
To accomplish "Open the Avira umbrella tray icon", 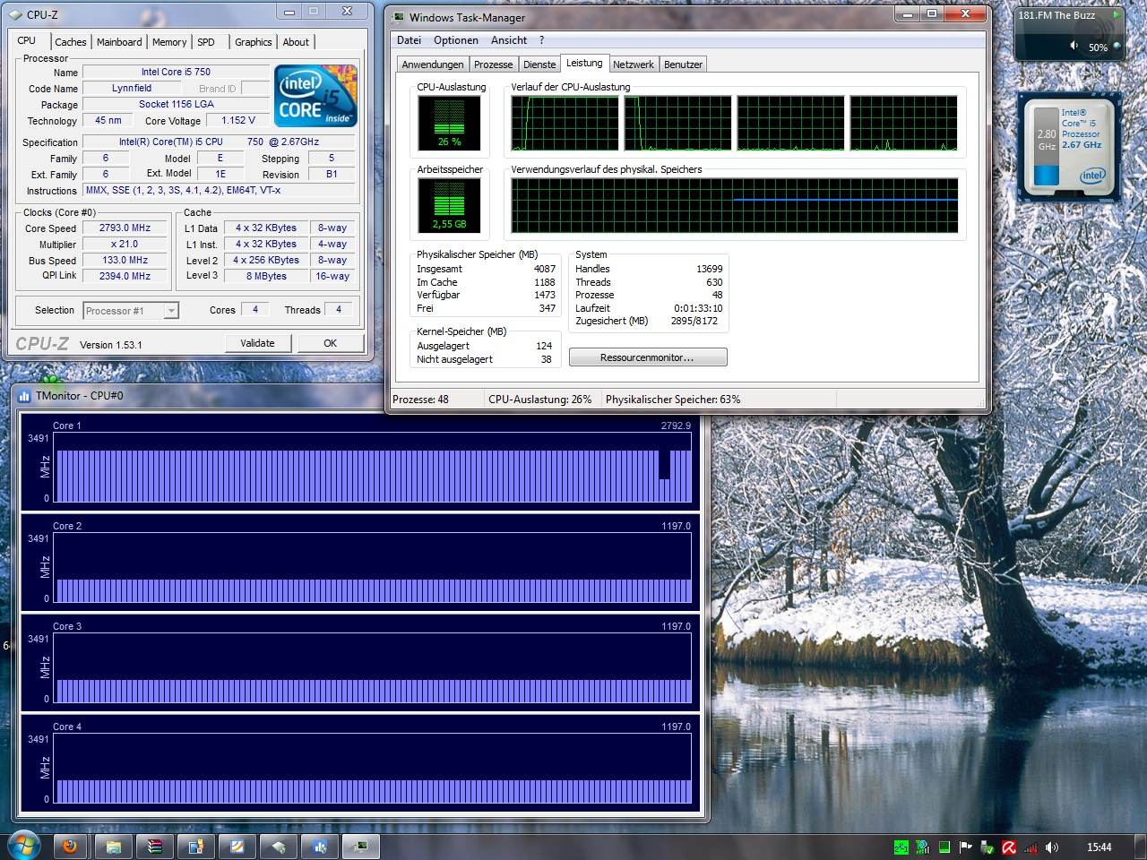I will coord(1009,847).
